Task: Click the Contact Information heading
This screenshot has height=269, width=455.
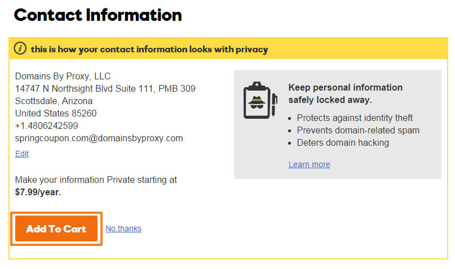Action: [x=98, y=15]
